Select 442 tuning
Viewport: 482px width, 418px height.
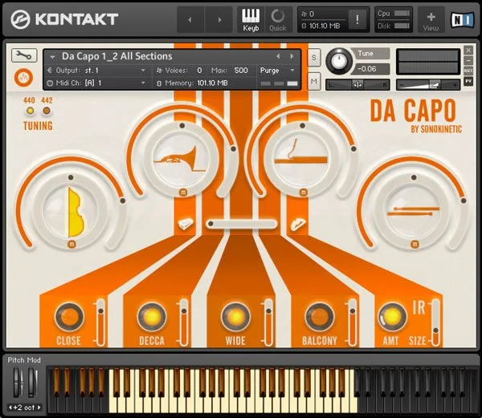click(47, 111)
